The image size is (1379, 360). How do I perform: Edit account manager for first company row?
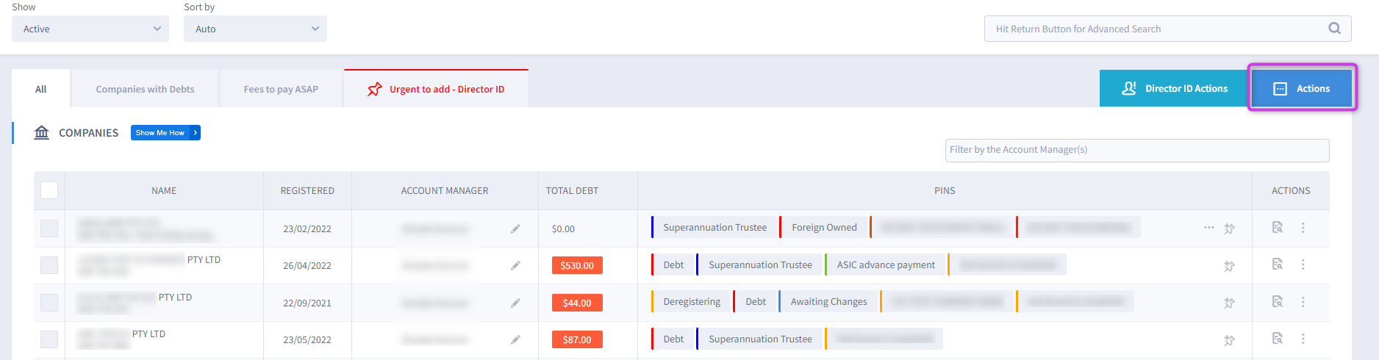515,228
